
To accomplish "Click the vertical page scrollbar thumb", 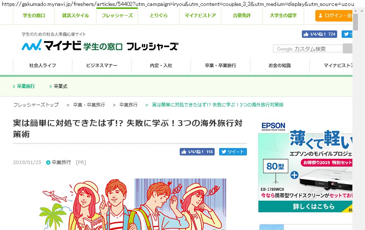I will point(355,22).
